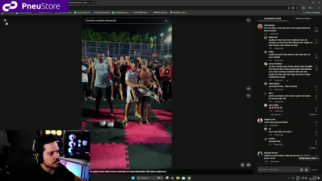Open Nathan.08's username link
The image size is (322, 181).
273,37
